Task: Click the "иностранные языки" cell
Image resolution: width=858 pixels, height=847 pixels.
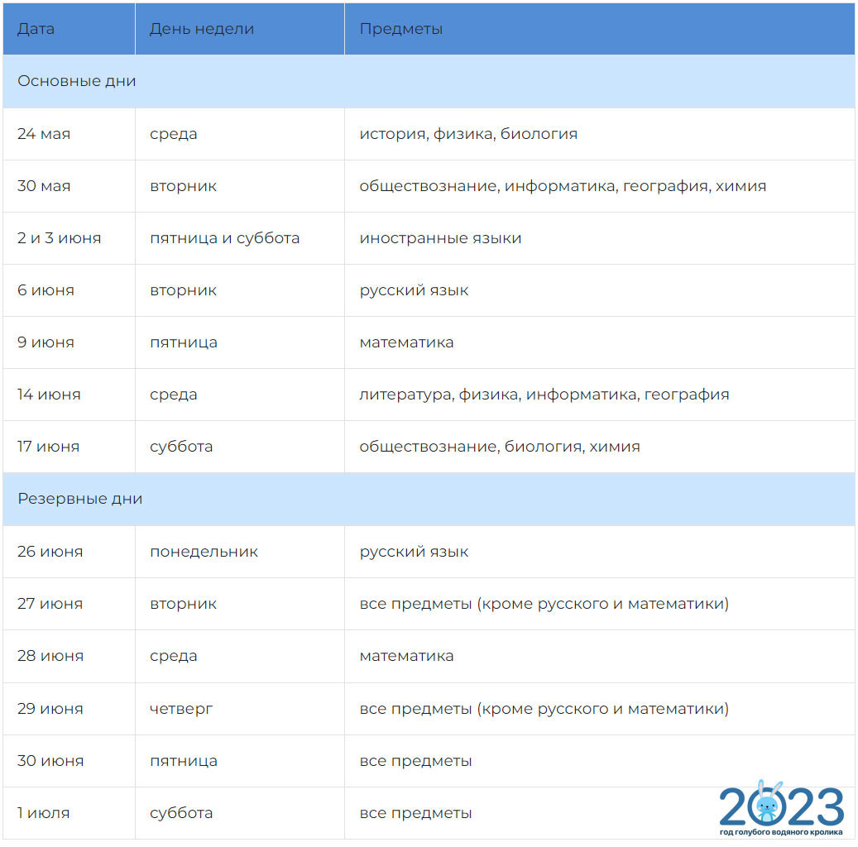Action: click(x=440, y=238)
